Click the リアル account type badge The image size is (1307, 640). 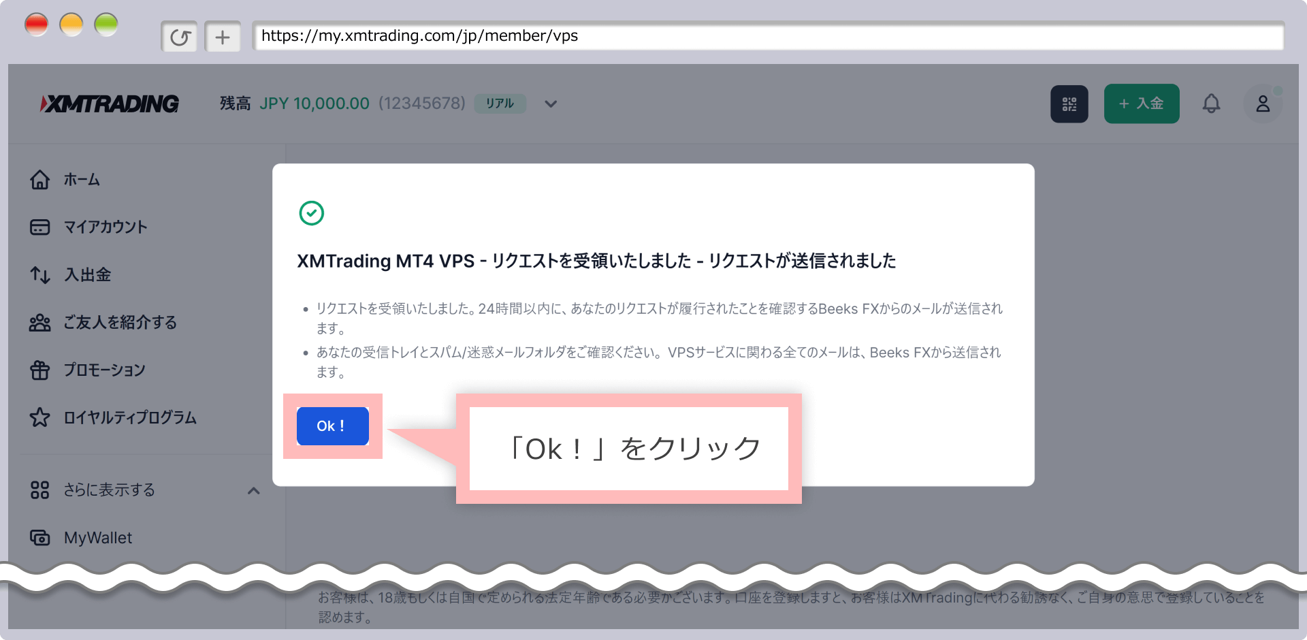500,103
